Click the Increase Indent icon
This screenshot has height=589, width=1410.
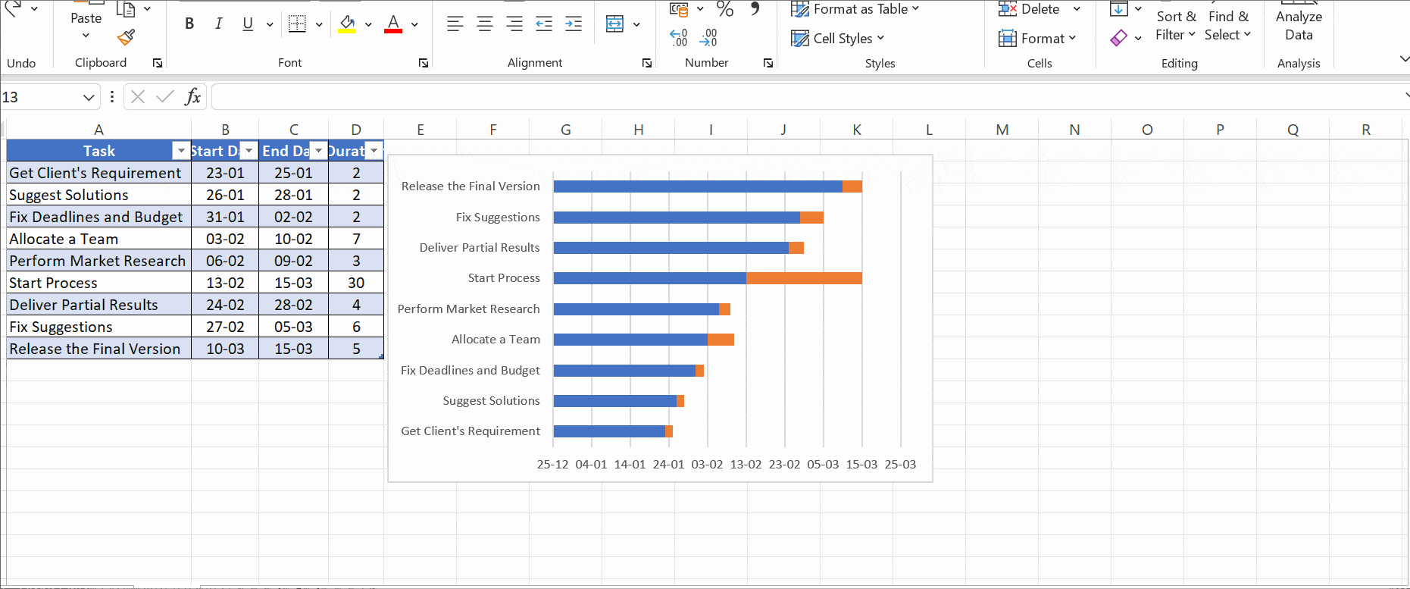[x=574, y=24]
